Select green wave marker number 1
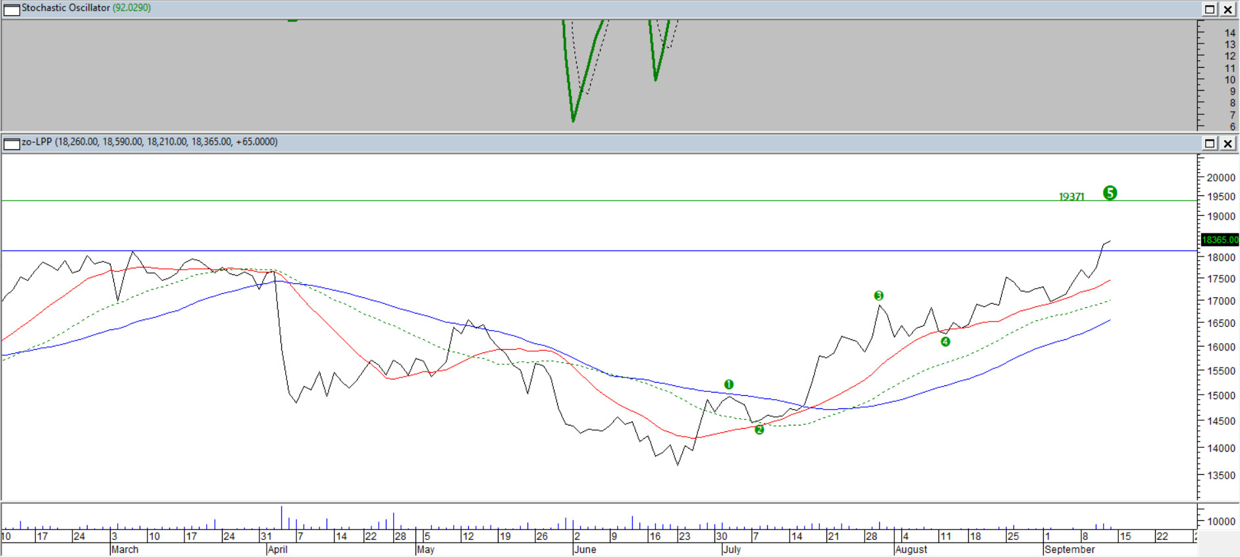This screenshot has height=557, width=1240. pos(728,384)
